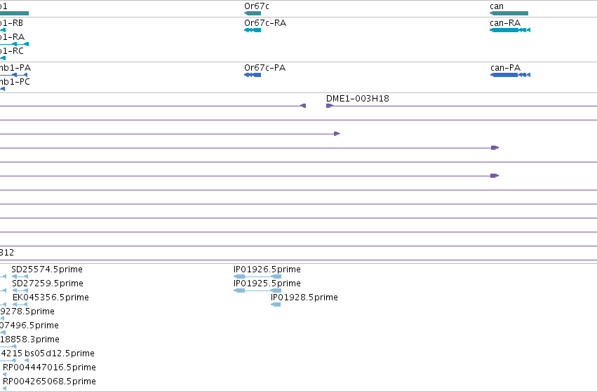The height and width of the screenshot is (392, 597).
Task: Click the can gene label
Action: point(497,6)
